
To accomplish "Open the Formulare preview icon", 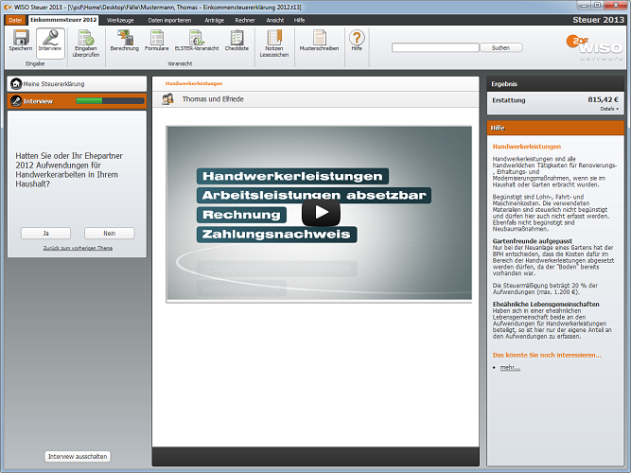I will click(x=156, y=38).
